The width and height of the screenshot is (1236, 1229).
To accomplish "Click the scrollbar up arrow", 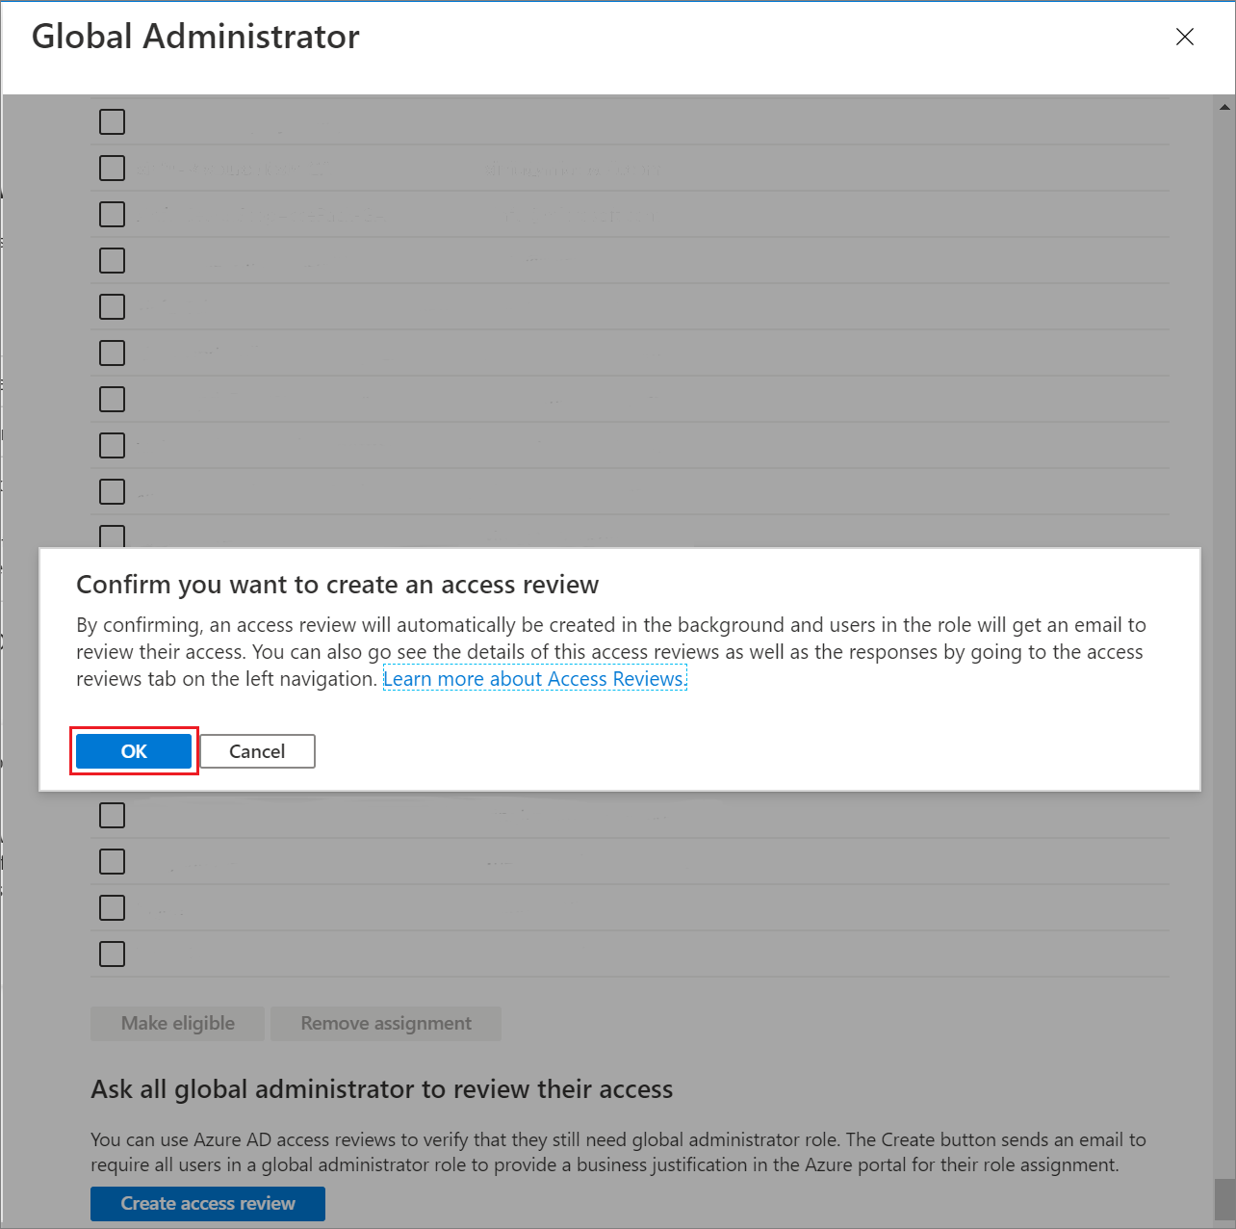I will click(x=1224, y=107).
